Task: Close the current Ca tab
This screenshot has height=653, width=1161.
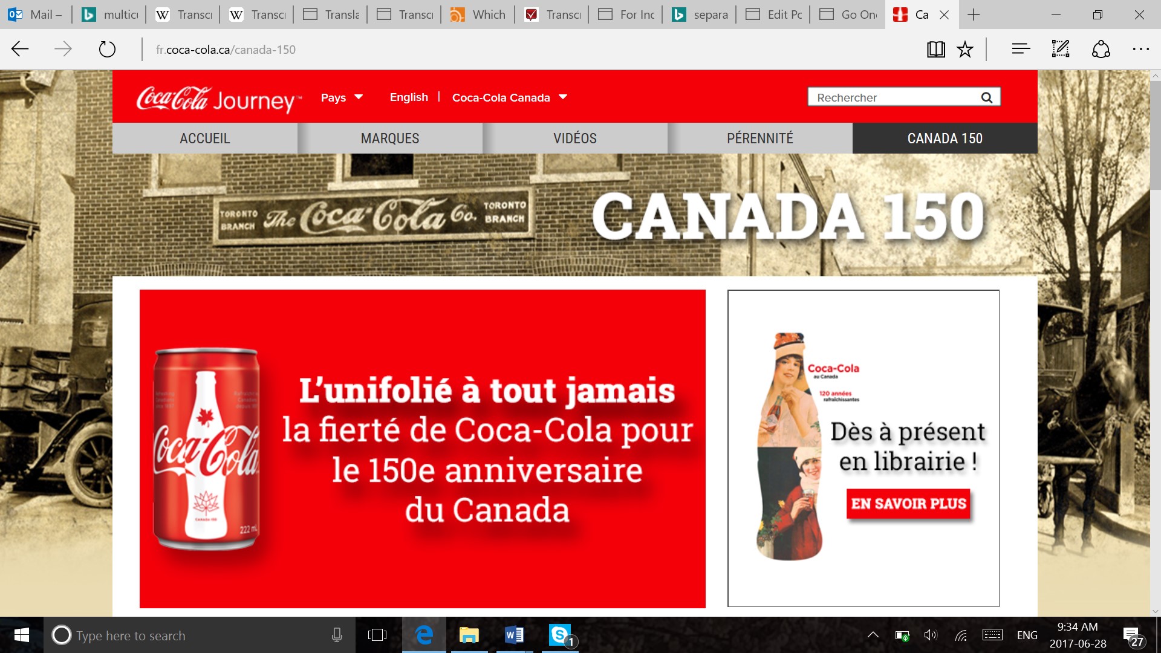Action: click(944, 15)
